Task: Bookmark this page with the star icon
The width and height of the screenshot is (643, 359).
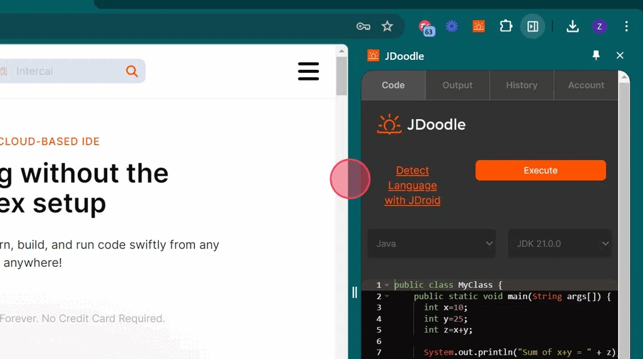Action: coord(388,26)
